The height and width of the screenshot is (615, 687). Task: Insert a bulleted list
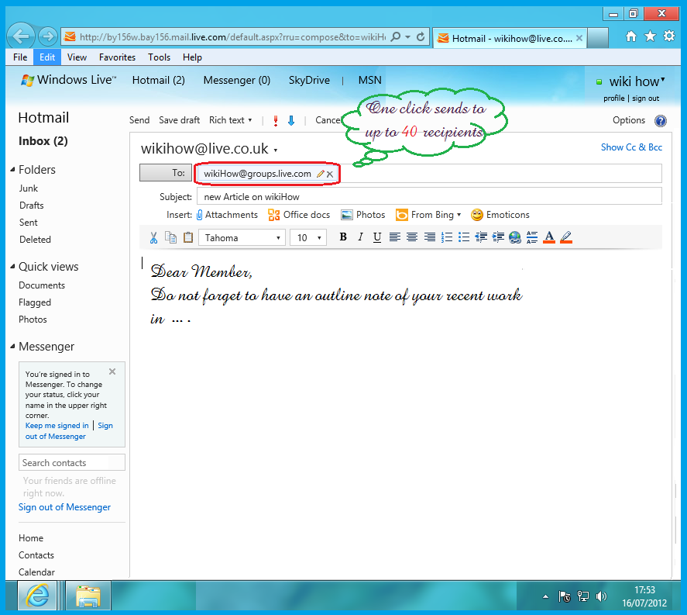(x=463, y=237)
